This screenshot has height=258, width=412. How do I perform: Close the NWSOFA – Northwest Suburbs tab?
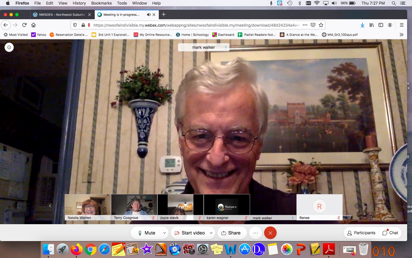coord(90,15)
